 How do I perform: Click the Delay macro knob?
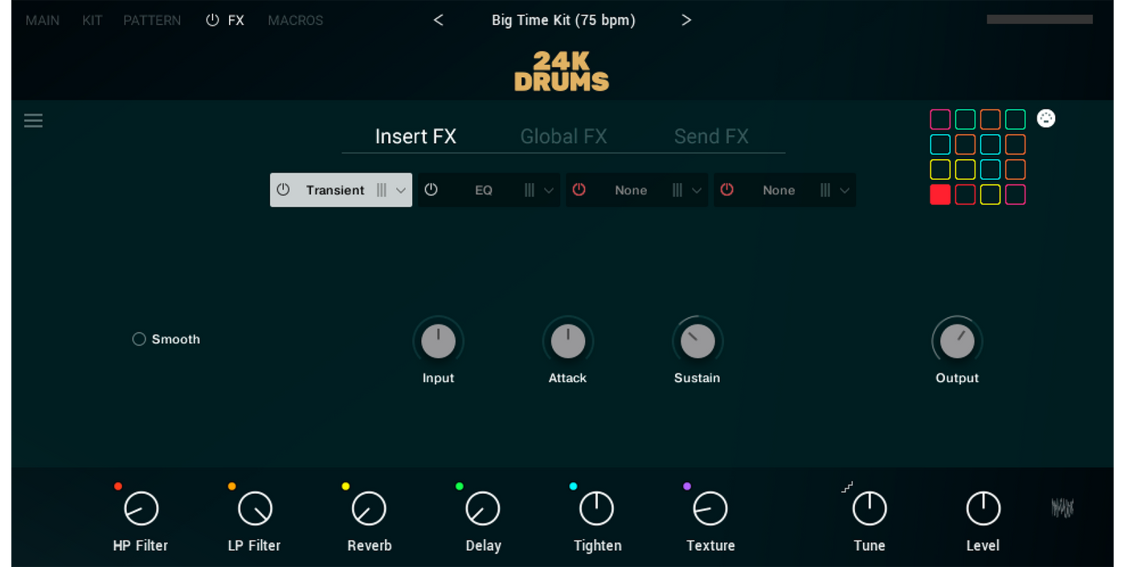click(x=483, y=508)
